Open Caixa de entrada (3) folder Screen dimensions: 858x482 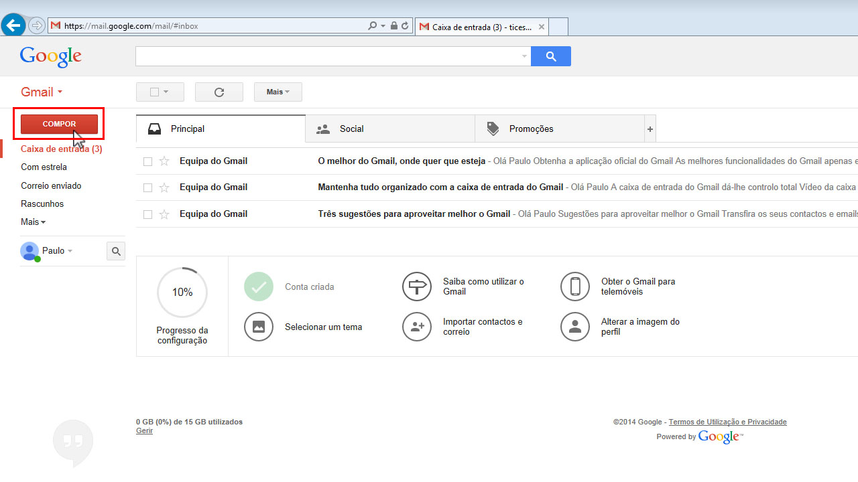tap(62, 149)
